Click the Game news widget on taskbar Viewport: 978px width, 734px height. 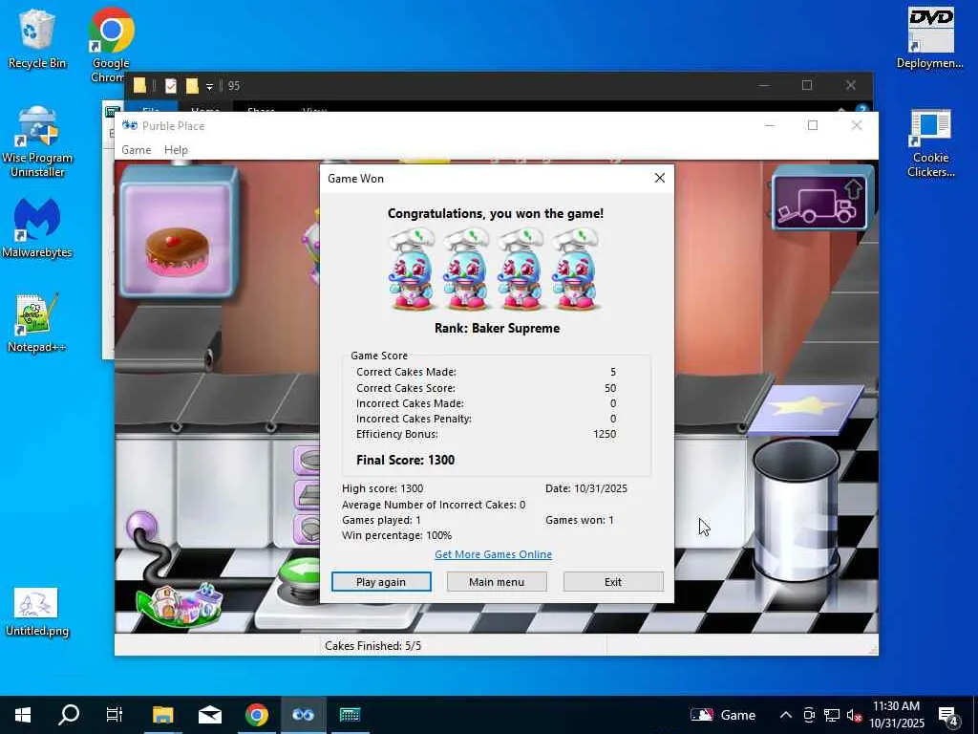723,715
